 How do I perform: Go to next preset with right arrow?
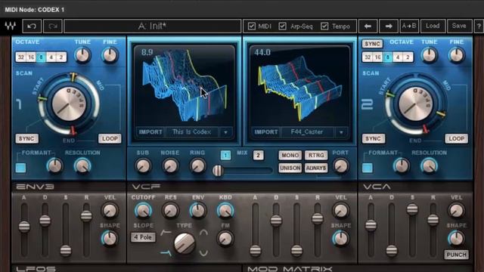[389, 26]
